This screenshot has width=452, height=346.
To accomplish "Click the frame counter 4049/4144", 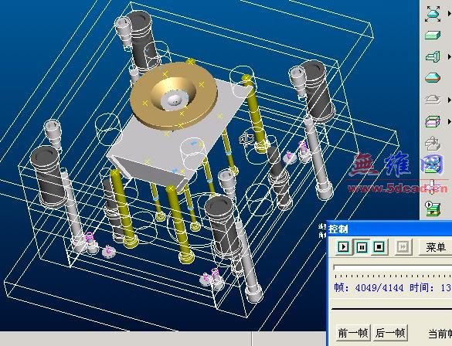I will (379, 287).
